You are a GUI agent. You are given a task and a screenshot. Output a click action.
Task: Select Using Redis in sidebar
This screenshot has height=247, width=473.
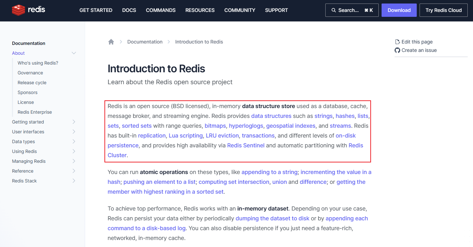click(x=24, y=151)
